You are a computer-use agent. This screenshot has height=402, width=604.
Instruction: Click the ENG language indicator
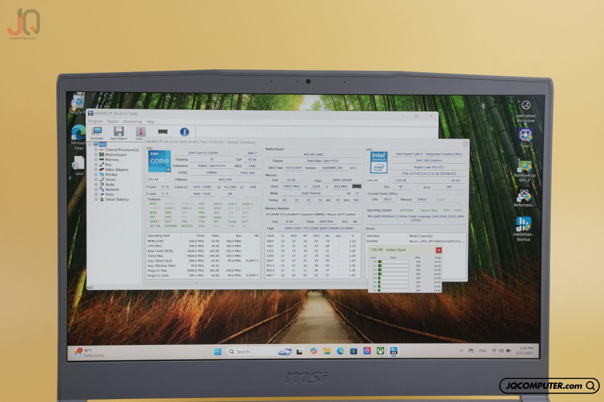coord(482,351)
